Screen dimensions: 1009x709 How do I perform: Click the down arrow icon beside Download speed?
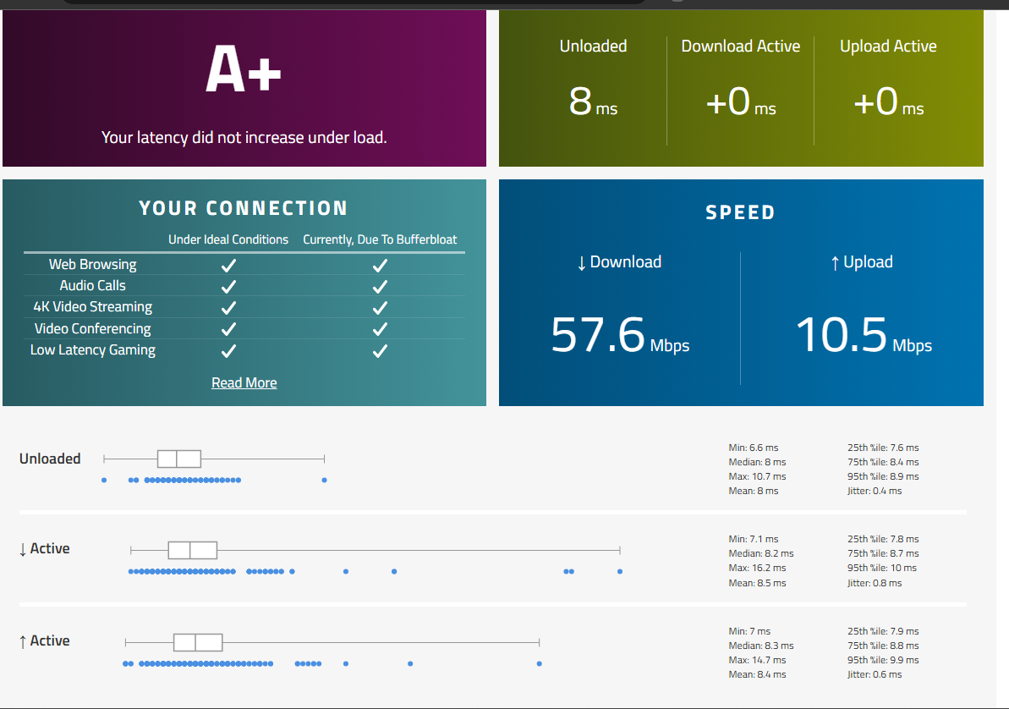click(x=581, y=263)
